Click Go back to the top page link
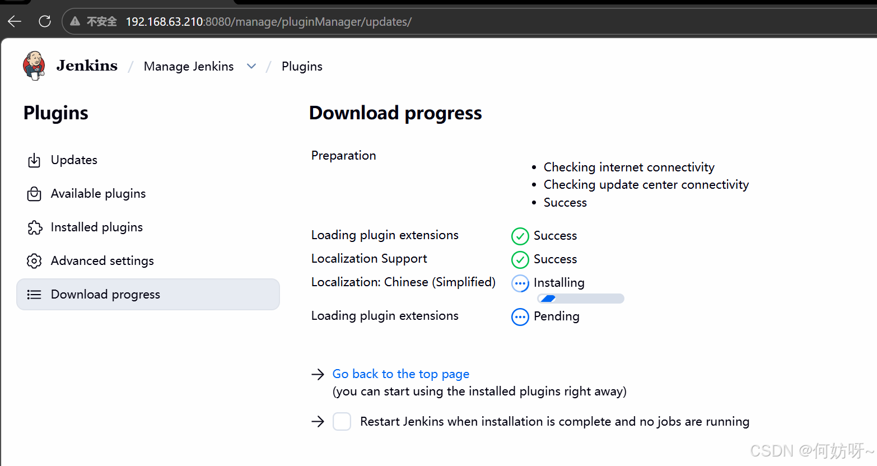The height and width of the screenshot is (466, 877). tap(401, 374)
